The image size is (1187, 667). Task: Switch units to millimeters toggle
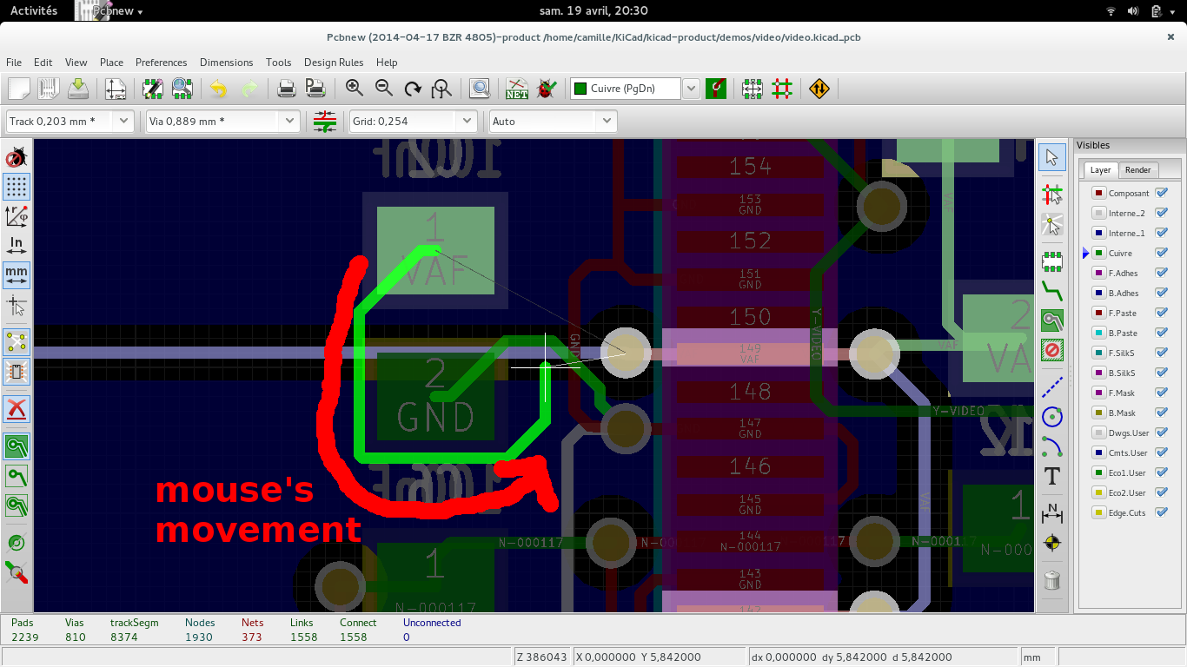click(x=17, y=275)
